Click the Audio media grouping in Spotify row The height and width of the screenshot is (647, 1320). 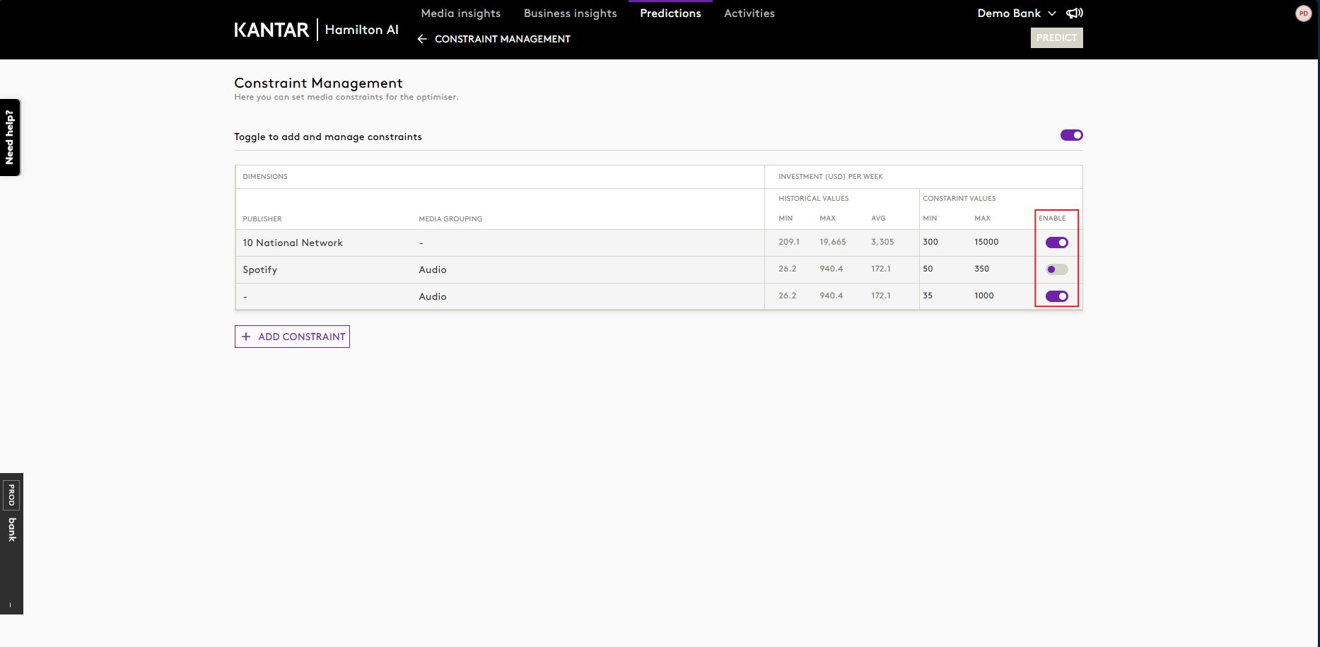433,269
